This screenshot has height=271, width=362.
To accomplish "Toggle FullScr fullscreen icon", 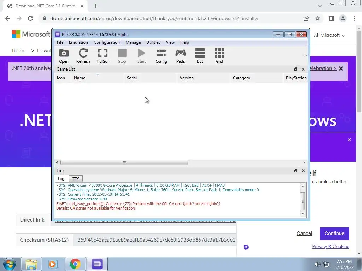I will (x=103, y=56).
